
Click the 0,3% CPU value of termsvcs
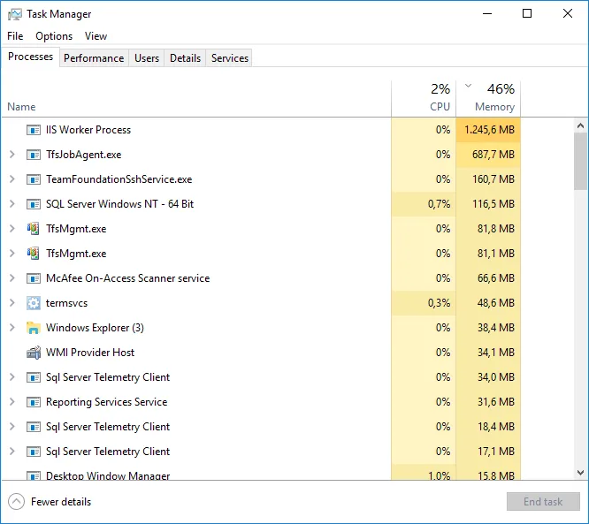coord(440,303)
